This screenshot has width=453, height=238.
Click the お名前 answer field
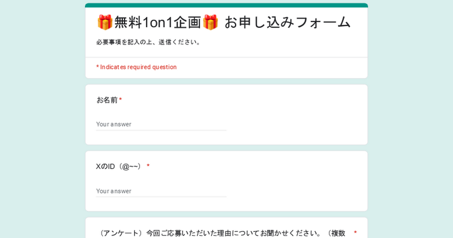click(x=161, y=124)
